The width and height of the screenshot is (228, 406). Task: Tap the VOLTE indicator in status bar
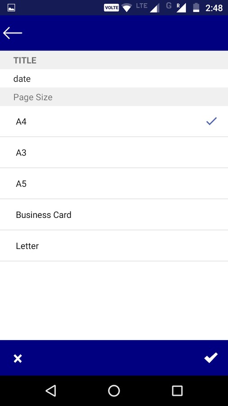click(111, 8)
